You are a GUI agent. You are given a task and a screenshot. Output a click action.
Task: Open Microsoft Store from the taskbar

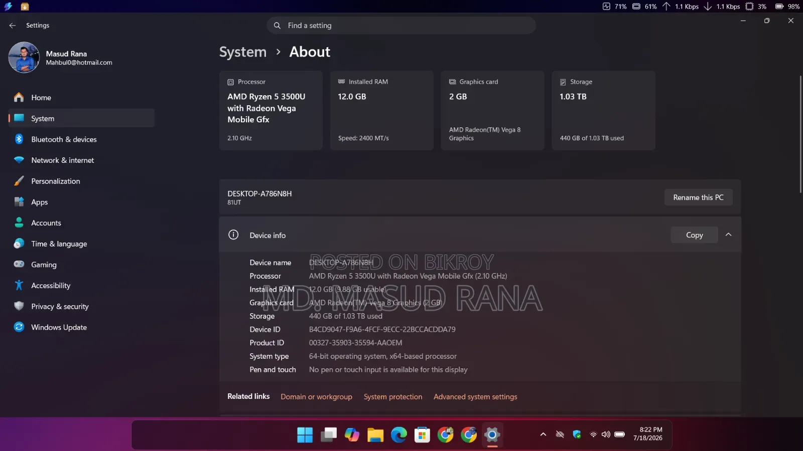point(422,435)
